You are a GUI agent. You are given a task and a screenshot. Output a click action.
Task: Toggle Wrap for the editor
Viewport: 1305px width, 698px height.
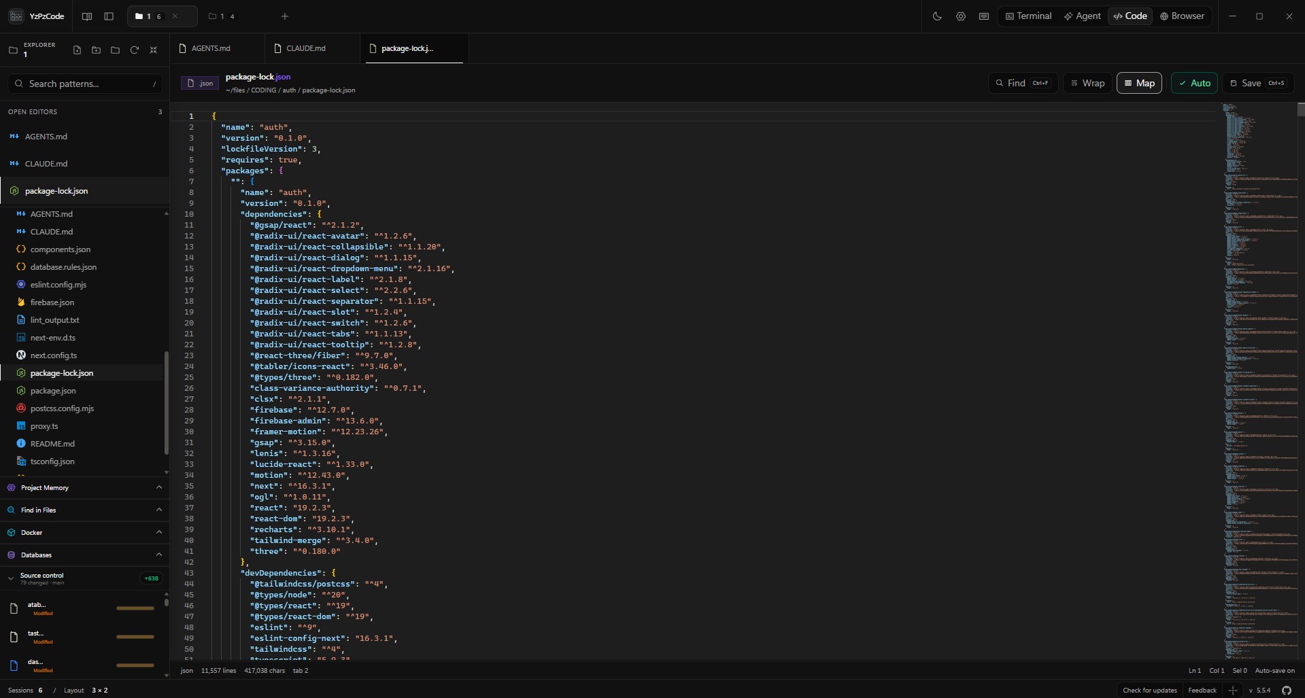pos(1087,83)
